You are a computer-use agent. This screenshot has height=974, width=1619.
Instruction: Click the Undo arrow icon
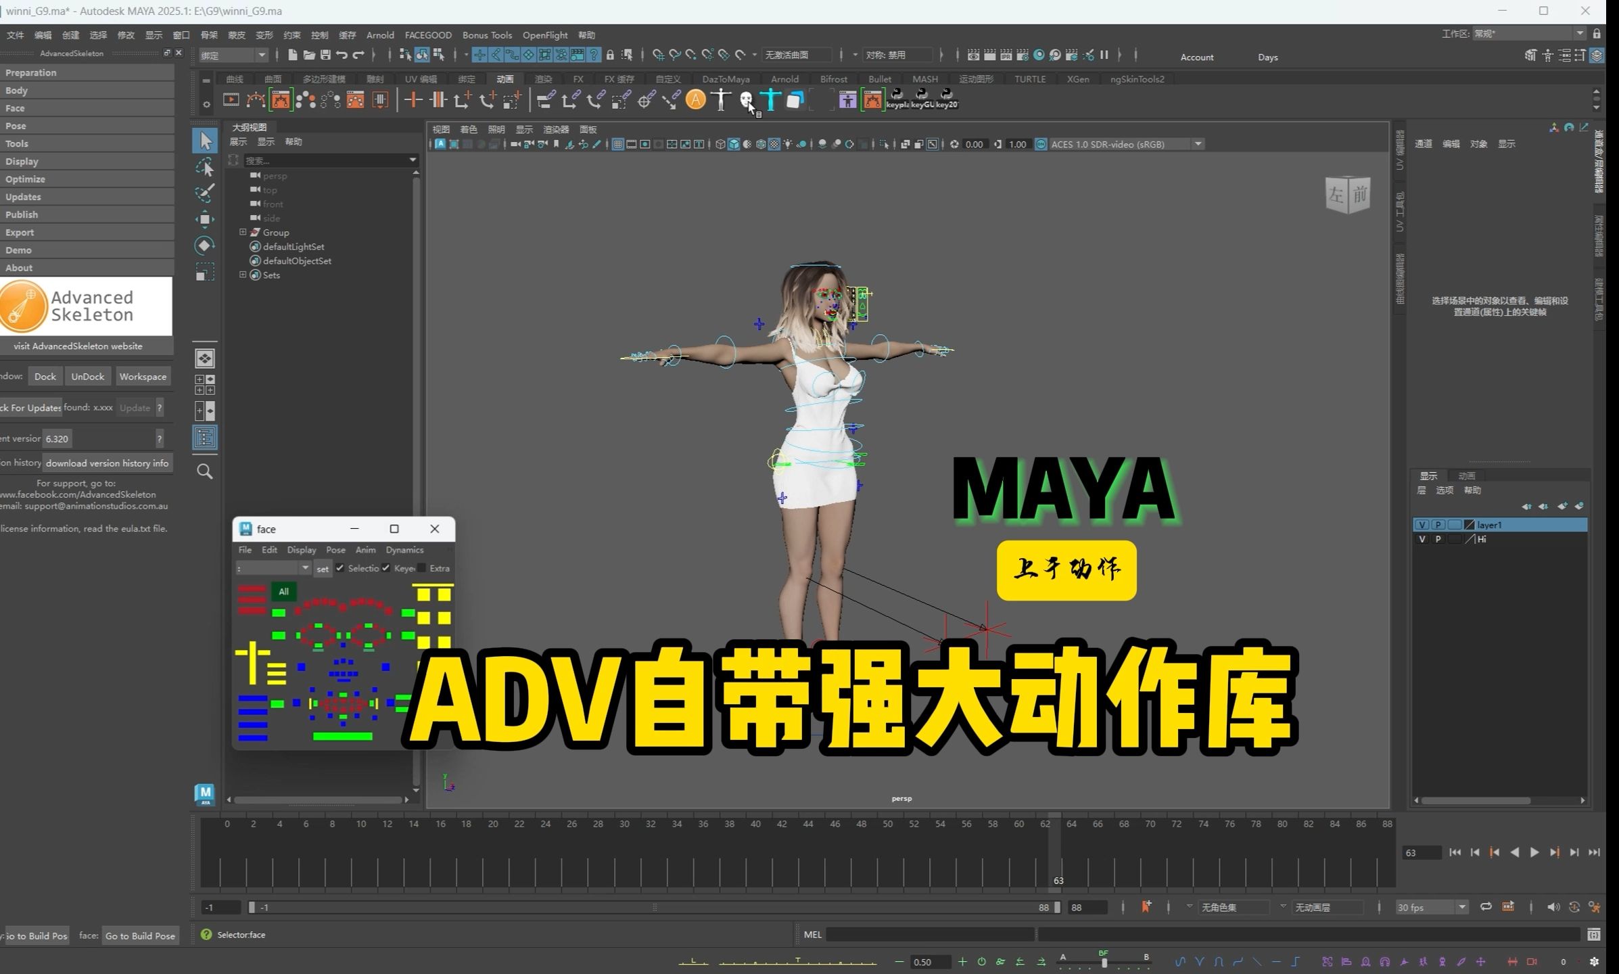(342, 55)
